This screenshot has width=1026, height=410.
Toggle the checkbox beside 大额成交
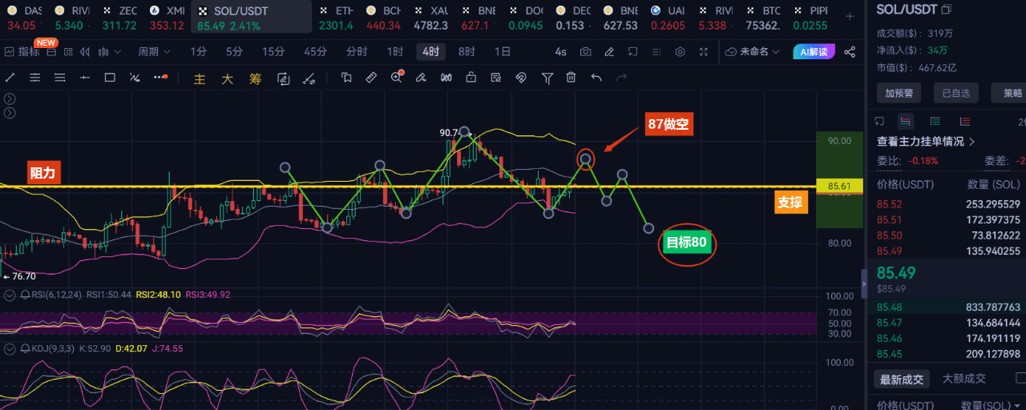(1021, 378)
